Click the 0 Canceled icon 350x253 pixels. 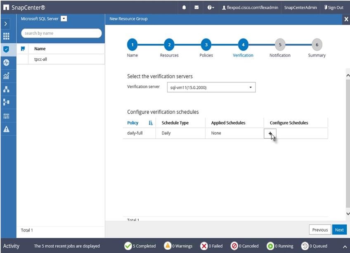click(234, 246)
